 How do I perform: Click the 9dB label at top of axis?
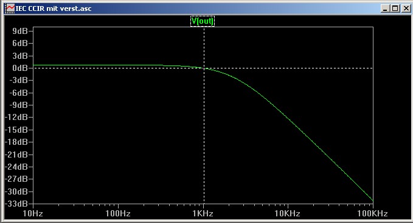(20, 31)
